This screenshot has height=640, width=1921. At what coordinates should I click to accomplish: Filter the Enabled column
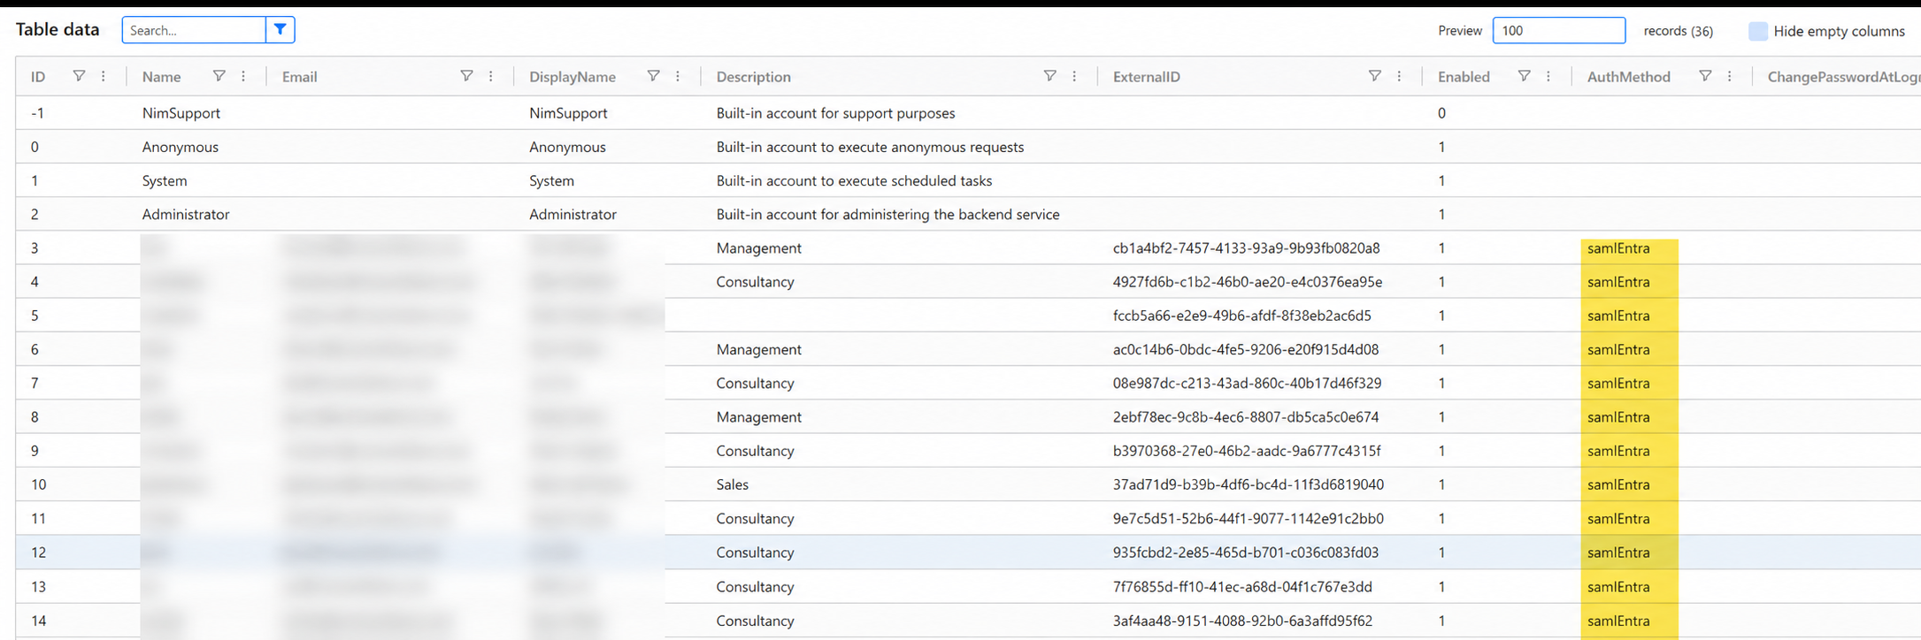tap(1524, 76)
